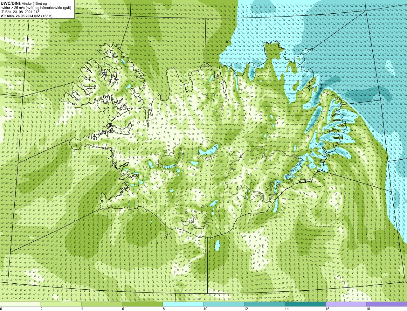Screen dimensions: 407x311
Task: Click the "VT: Mán. 26.08.2024 02Z" valid time line
Action: (20, 16)
